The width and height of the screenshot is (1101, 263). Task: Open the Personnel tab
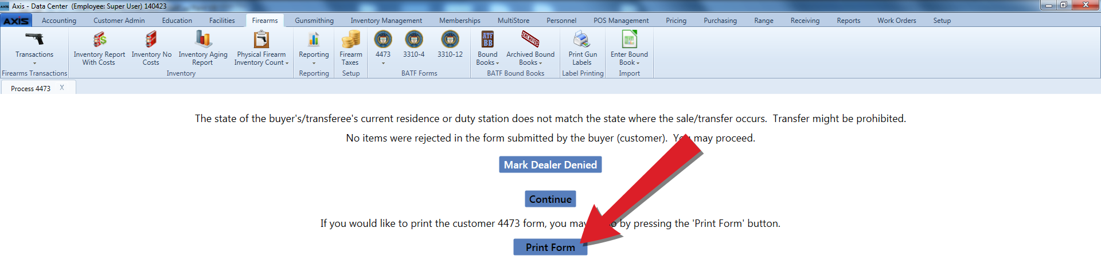click(x=561, y=21)
